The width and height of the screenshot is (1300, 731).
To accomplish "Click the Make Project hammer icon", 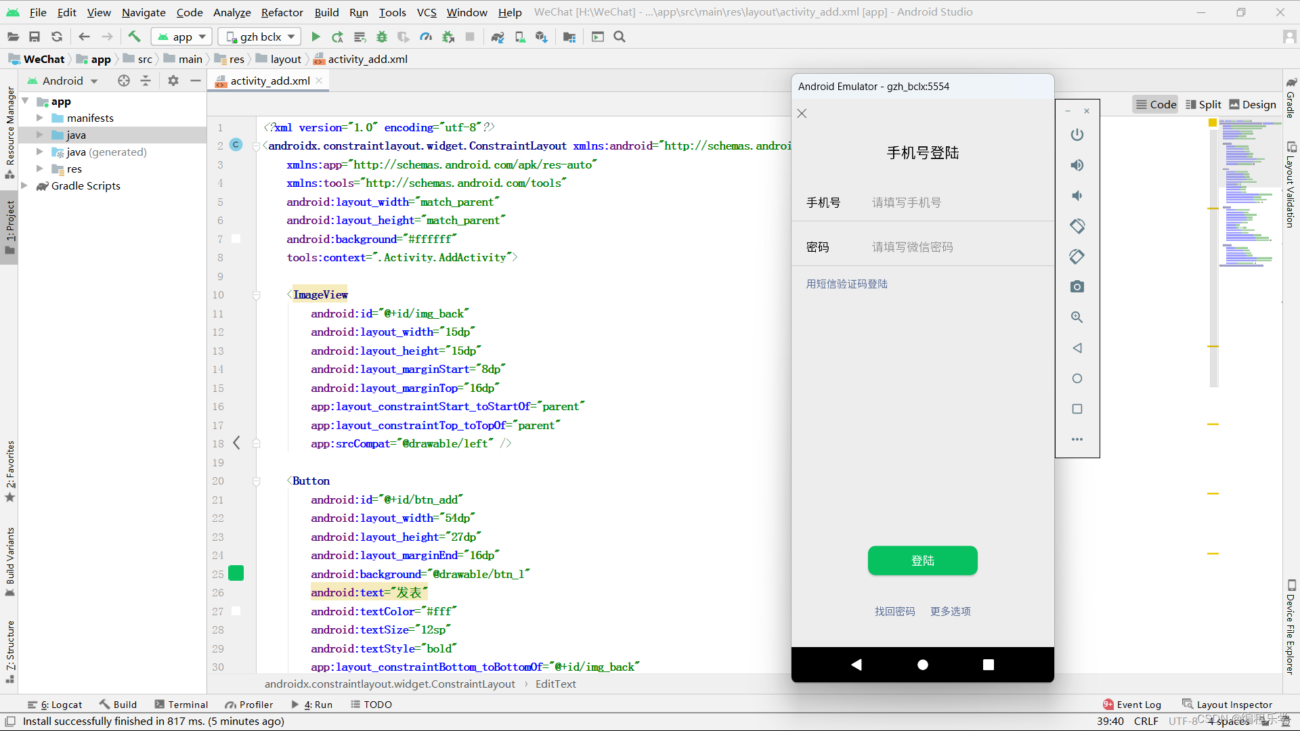I will [134, 37].
